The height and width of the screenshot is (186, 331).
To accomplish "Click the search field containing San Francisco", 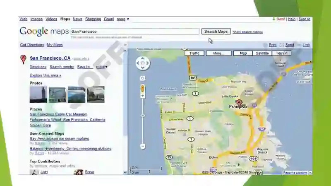I will (135, 31).
